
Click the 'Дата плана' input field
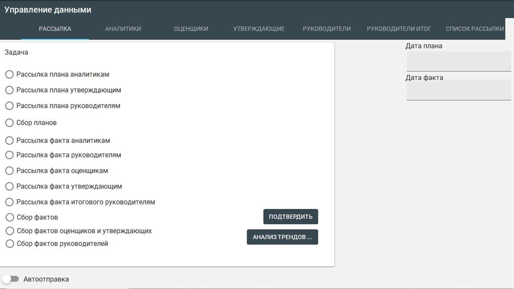(459, 61)
